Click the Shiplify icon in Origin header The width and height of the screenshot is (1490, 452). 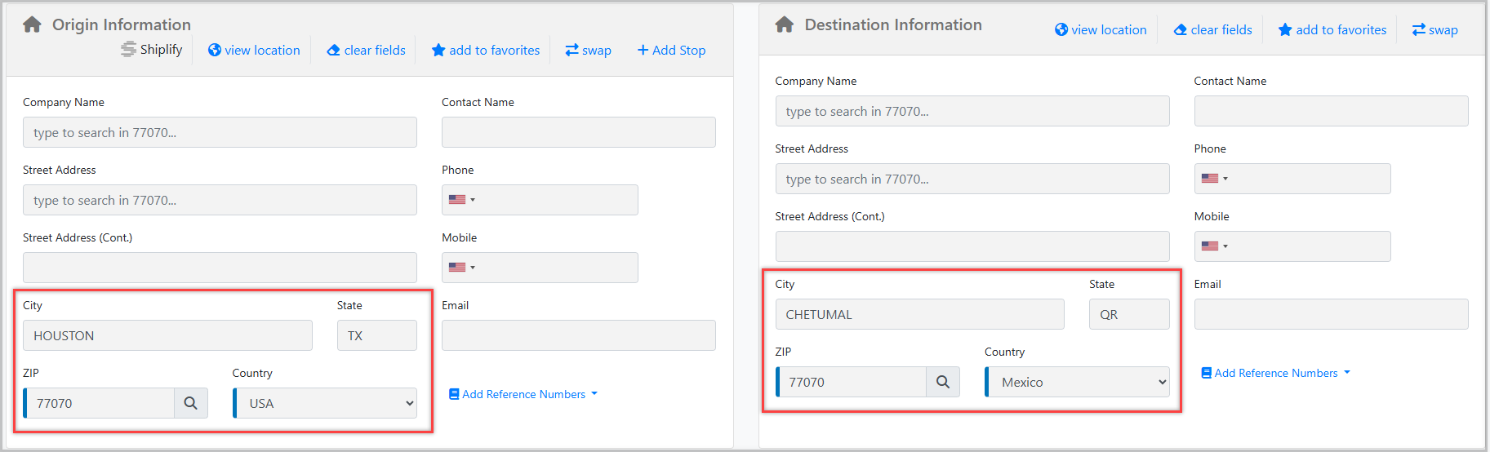pyautogui.click(x=128, y=50)
